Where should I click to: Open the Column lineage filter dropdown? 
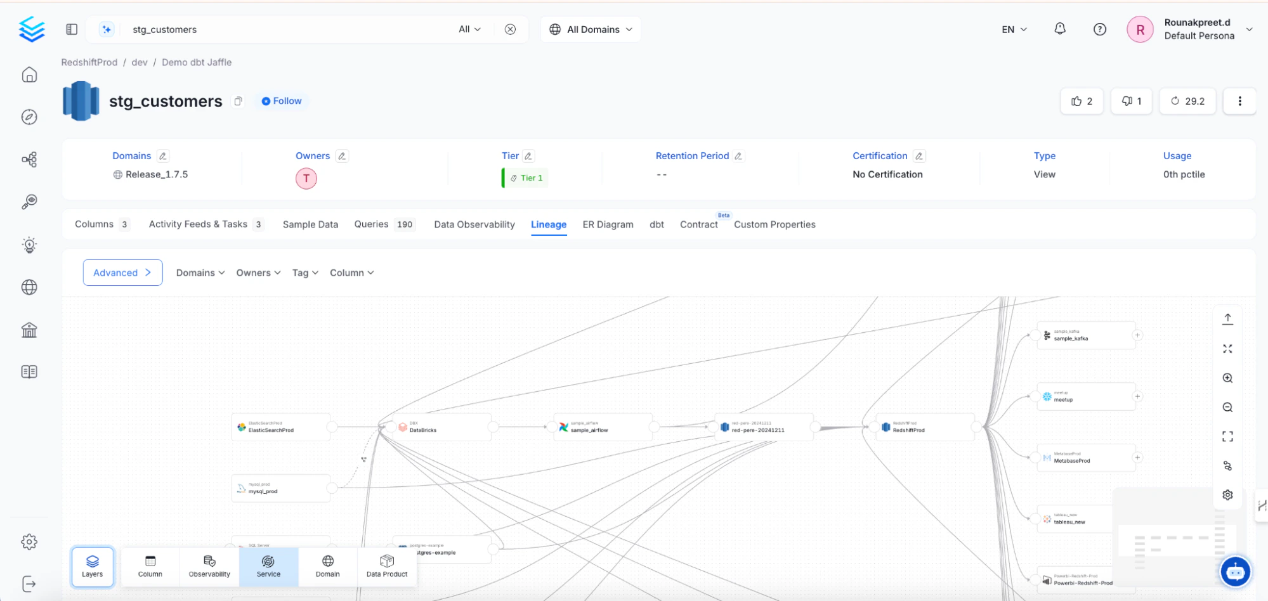click(x=352, y=273)
